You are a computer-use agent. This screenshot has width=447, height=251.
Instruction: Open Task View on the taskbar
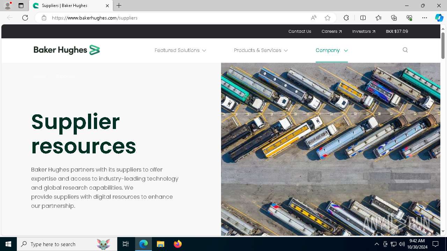click(x=126, y=244)
